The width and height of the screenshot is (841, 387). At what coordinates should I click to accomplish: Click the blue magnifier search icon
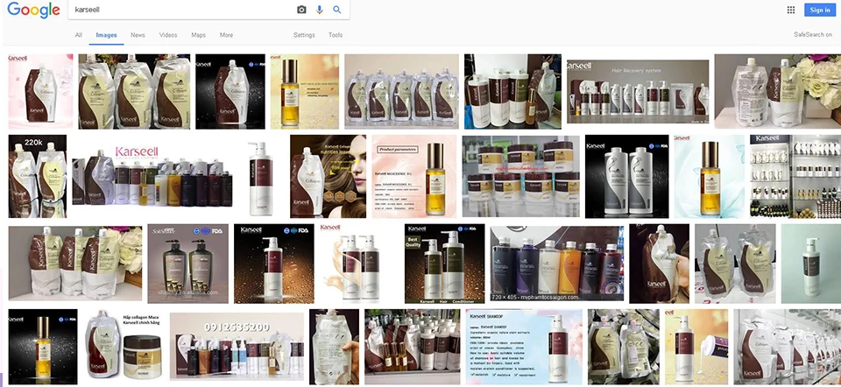336,10
